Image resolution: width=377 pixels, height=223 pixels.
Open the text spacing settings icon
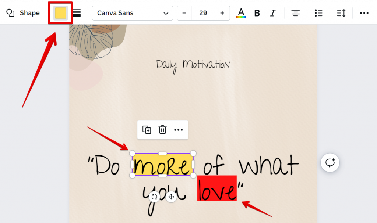341,13
